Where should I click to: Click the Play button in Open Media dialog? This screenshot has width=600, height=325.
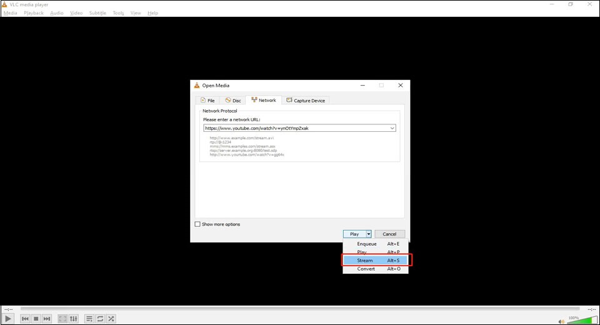pyautogui.click(x=354, y=234)
